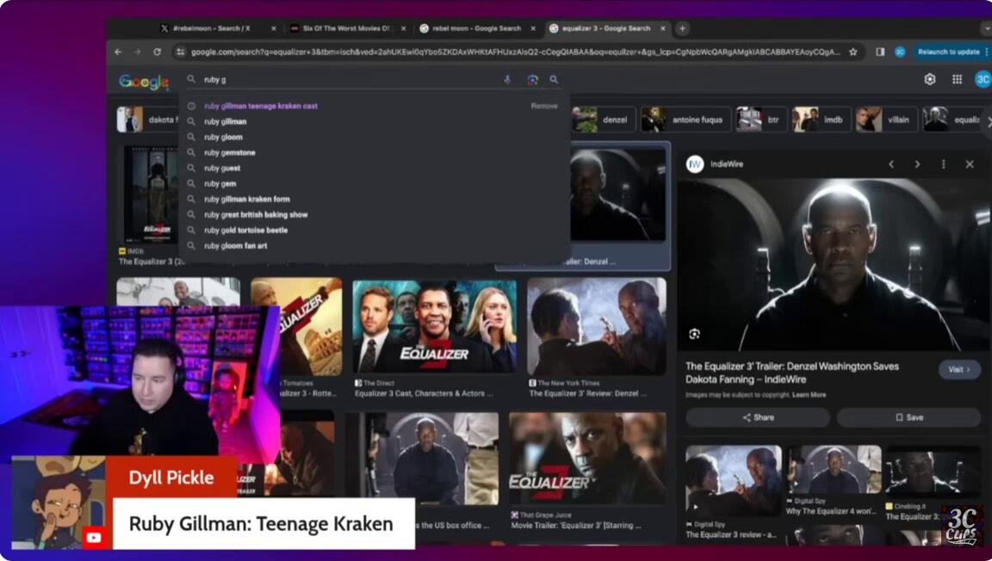Remove the 'ruby gillman teenage kraken cast' suggestion
The width and height of the screenshot is (992, 561).
[x=543, y=106]
